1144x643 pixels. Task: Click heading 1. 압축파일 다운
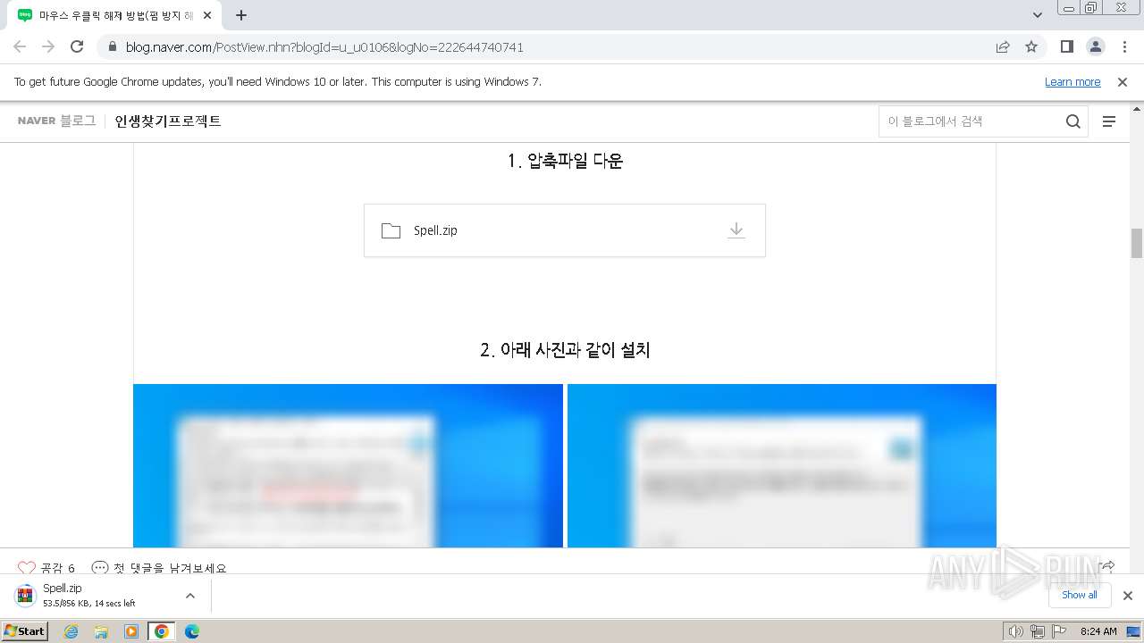[565, 161]
